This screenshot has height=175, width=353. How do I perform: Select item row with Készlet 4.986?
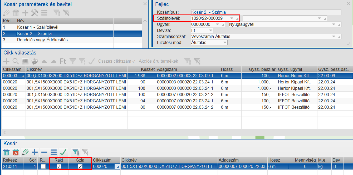[x=177, y=76]
